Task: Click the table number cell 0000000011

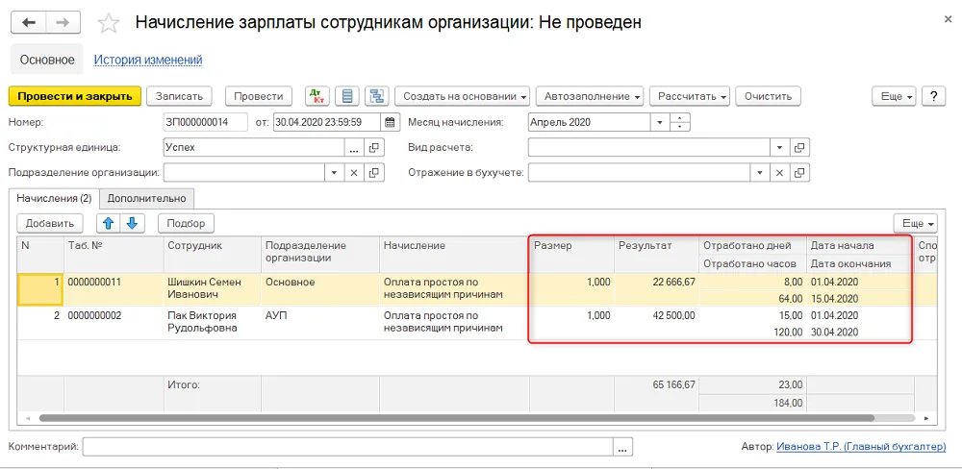Action: pyautogui.click(x=114, y=288)
